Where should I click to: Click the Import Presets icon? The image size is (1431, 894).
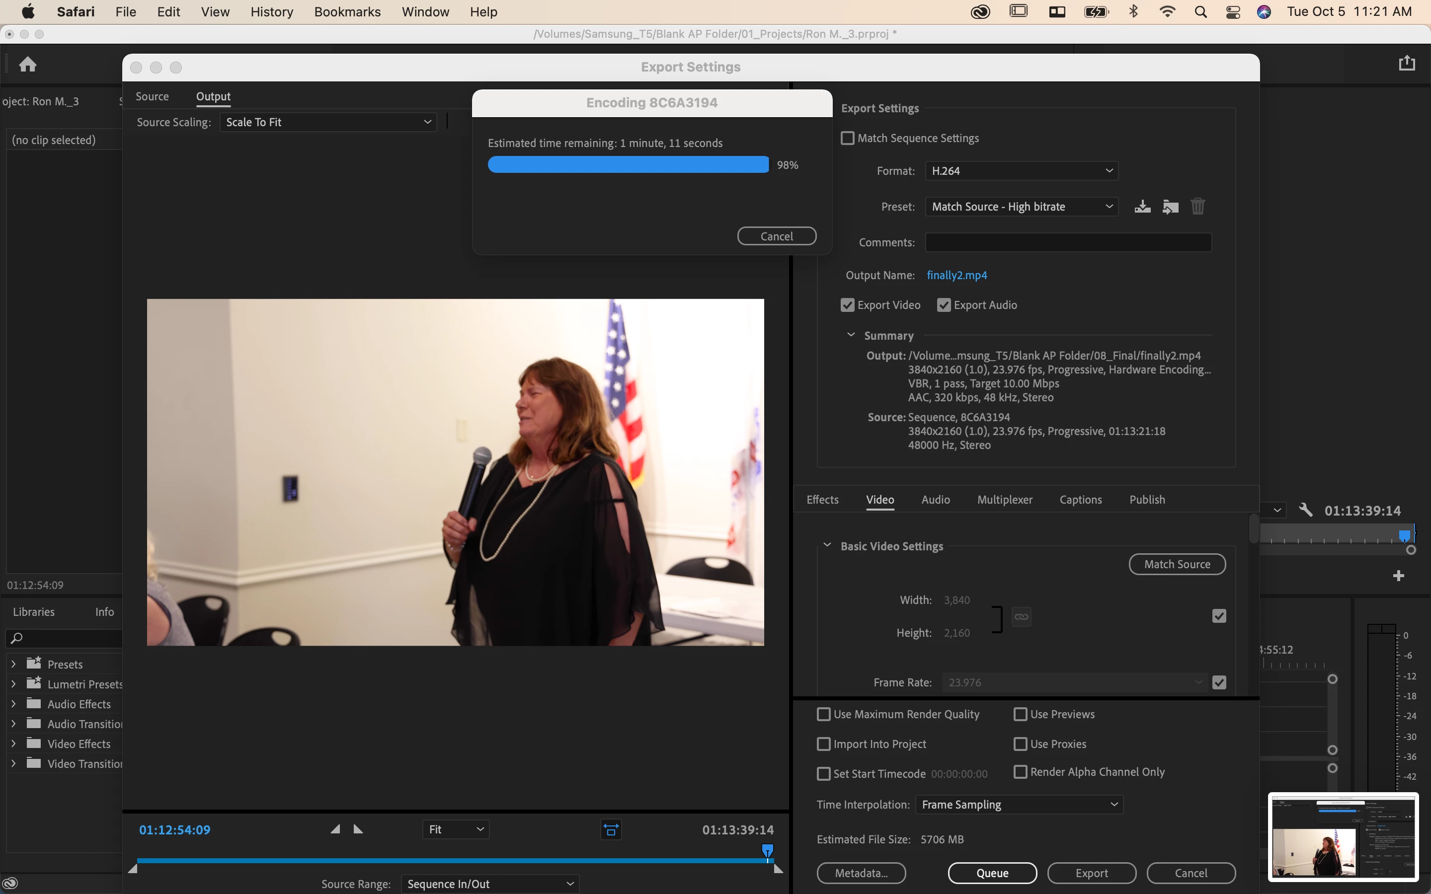pyautogui.click(x=1170, y=206)
